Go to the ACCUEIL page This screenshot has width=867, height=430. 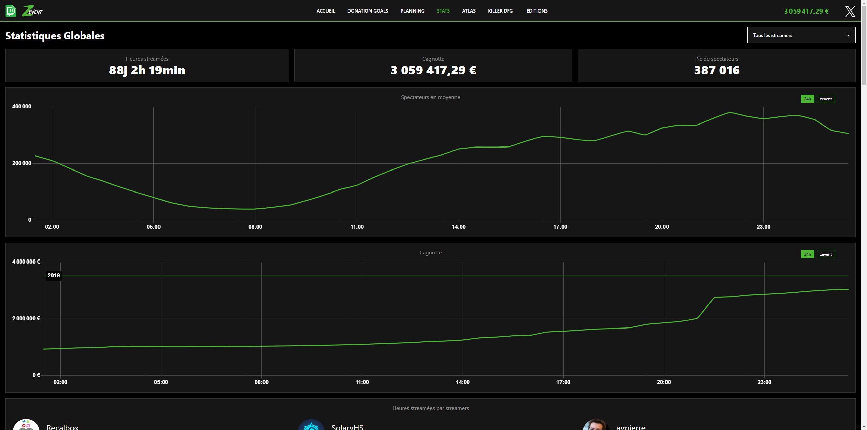325,10
